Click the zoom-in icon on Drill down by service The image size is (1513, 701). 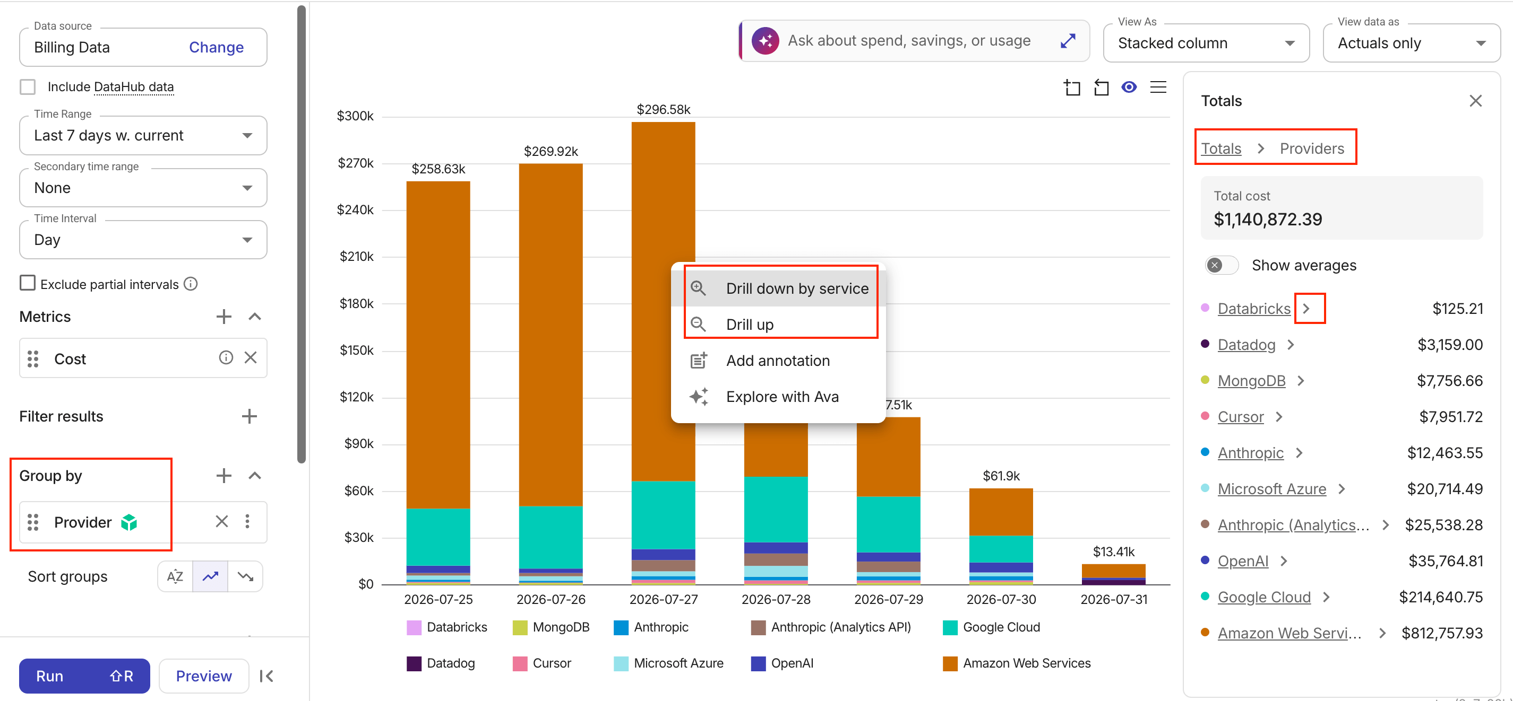coord(698,288)
